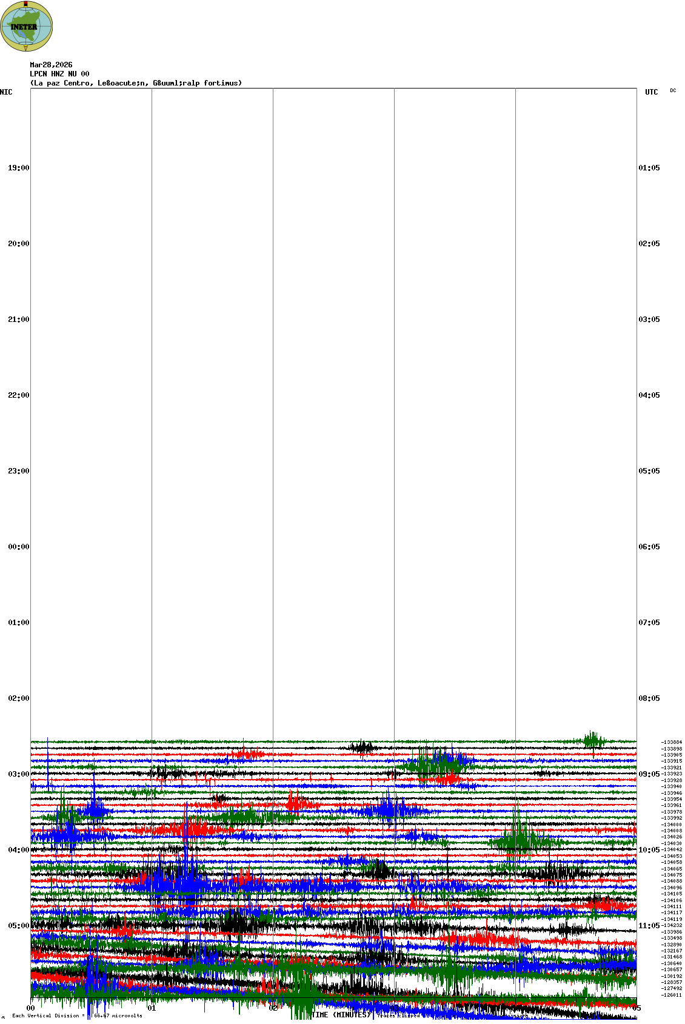
Task: Click the 00 minute tick on bottom axis
Action: [30, 1008]
